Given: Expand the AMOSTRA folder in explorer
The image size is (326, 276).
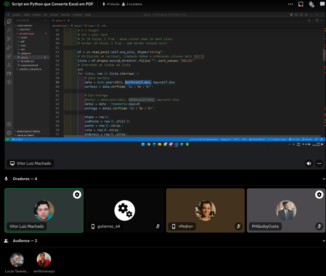Looking at the screenshot, I should point(24,30).
